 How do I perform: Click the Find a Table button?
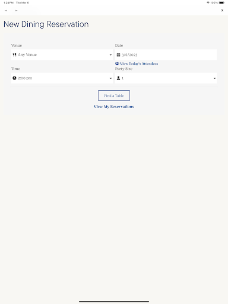tap(114, 96)
